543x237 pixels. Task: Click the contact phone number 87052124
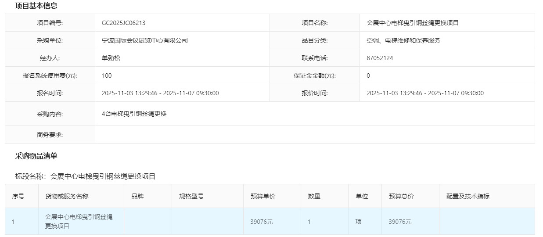380,58
